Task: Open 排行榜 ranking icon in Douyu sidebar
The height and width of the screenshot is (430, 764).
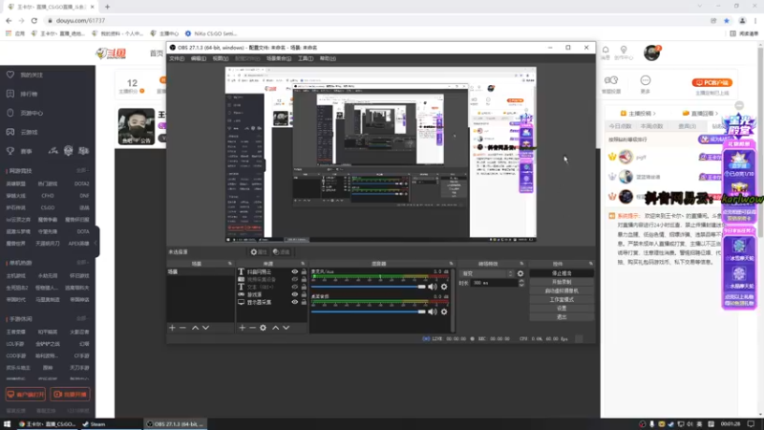Action: (x=11, y=94)
